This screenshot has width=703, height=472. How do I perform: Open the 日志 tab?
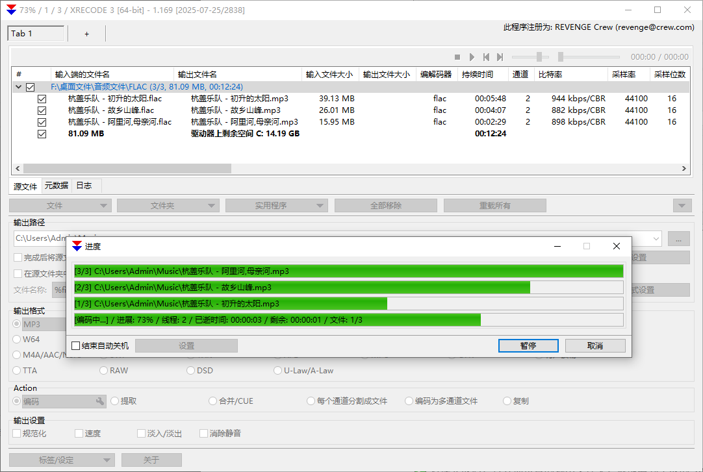pyautogui.click(x=84, y=186)
